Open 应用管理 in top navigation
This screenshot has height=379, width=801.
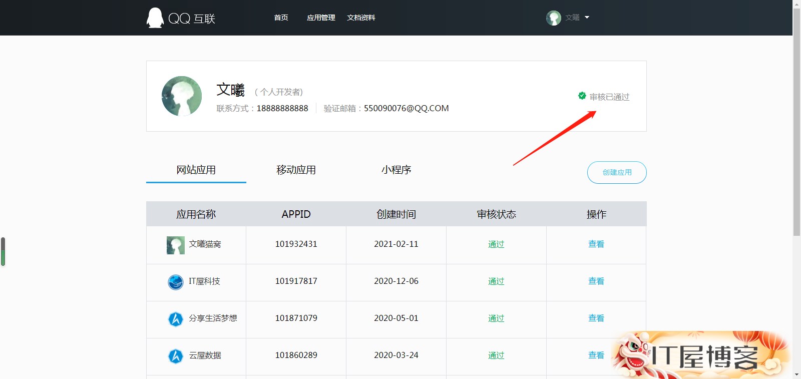point(321,18)
